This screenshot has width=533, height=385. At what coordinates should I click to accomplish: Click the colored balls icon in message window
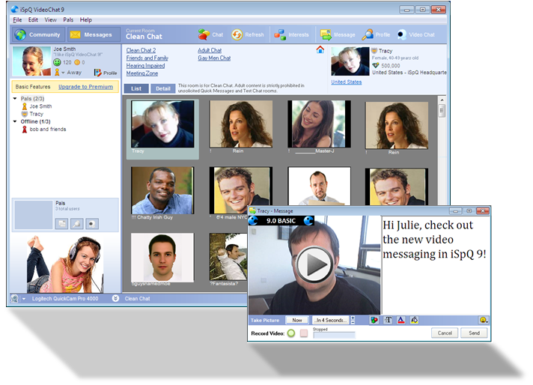[x=374, y=320]
